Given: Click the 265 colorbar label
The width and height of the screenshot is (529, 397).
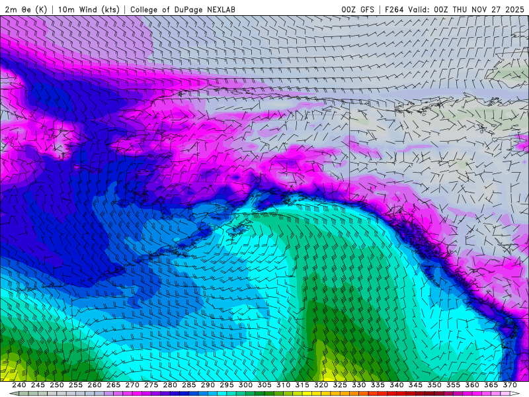Looking at the screenshot, I should coord(113,385).
